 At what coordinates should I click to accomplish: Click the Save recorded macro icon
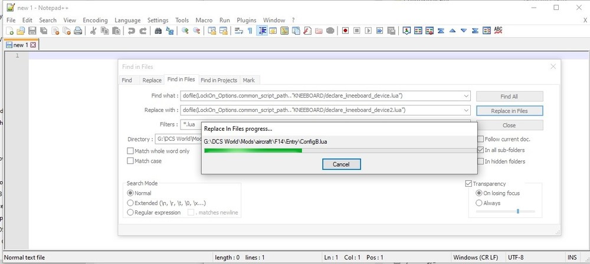[x=391, y=31]
